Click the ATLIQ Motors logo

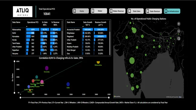click(23, 12)
